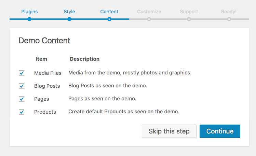Select the Content step label
256x156 pixels.
tap(109, 12)
